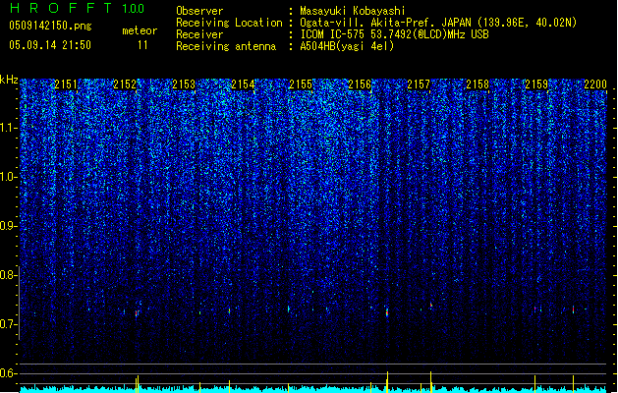
Task: Click the Receiving antenna label
Action: point(226,46)
